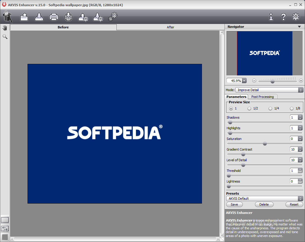Open program information icon
Image resolution: width=305 pixels, height=242 pixels.
click(x=271, y=17)
